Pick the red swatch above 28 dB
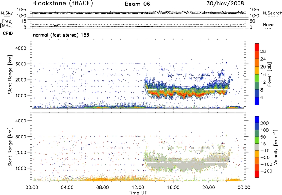This screenshot has height=195, width=282. 257,47
